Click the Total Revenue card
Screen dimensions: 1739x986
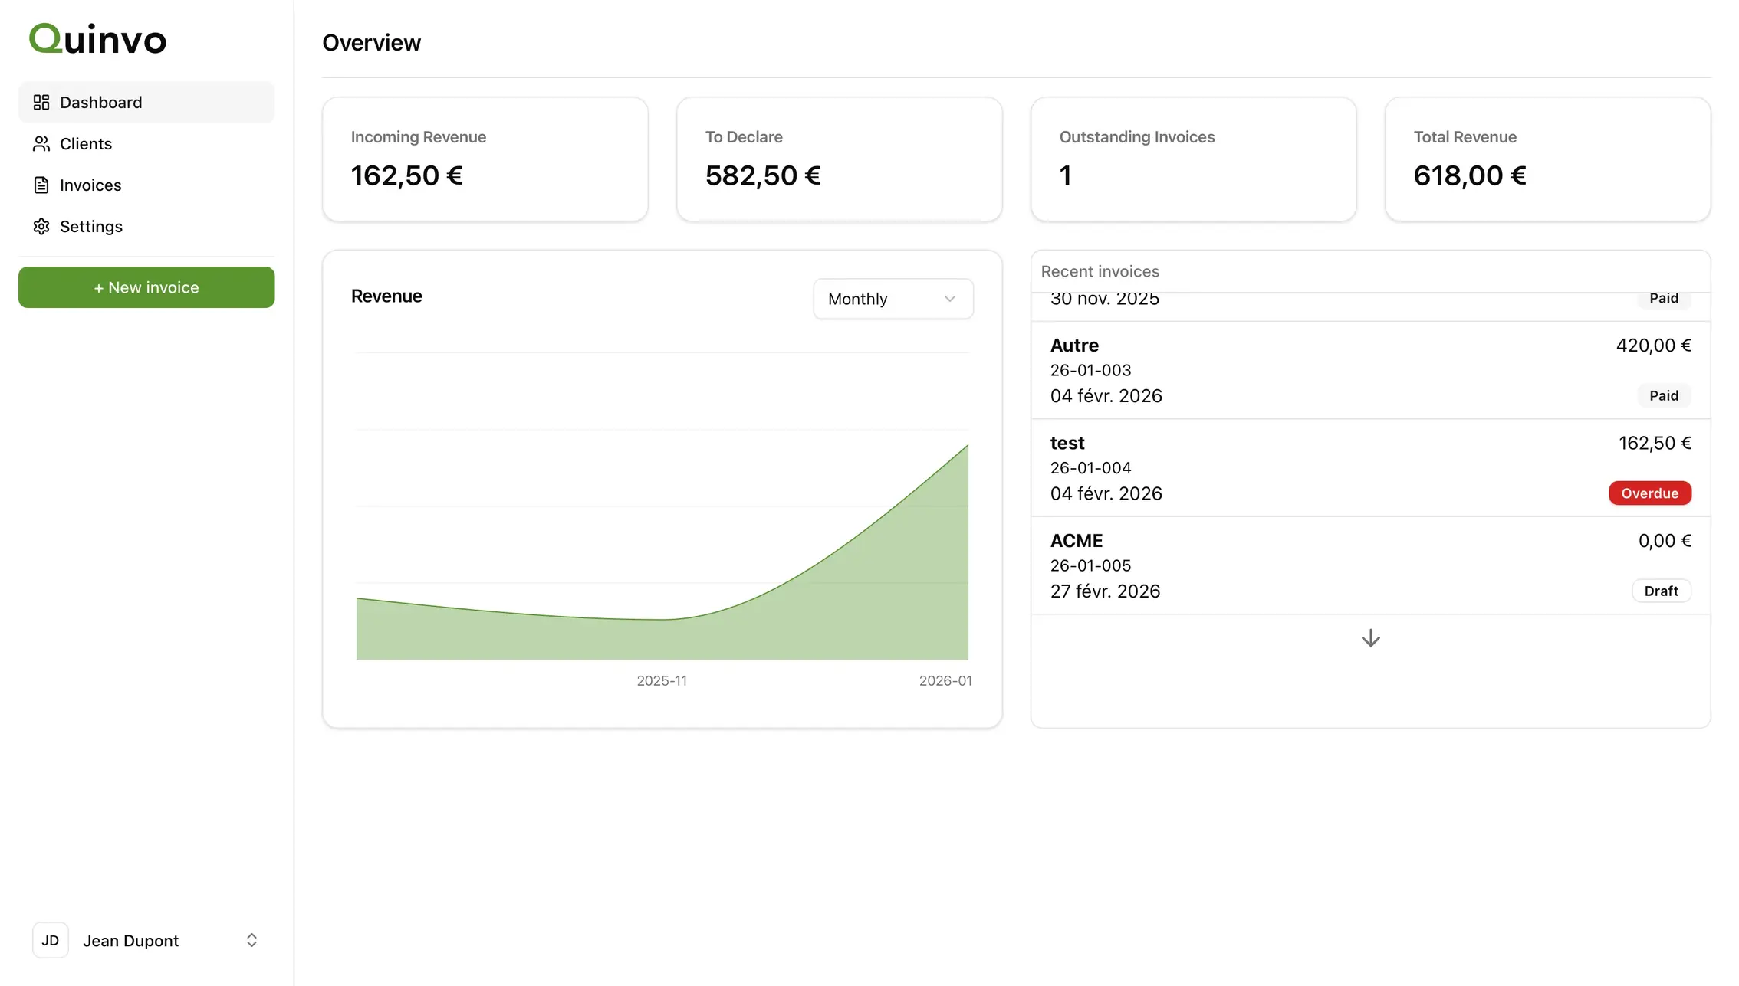tap(1547, 159)
